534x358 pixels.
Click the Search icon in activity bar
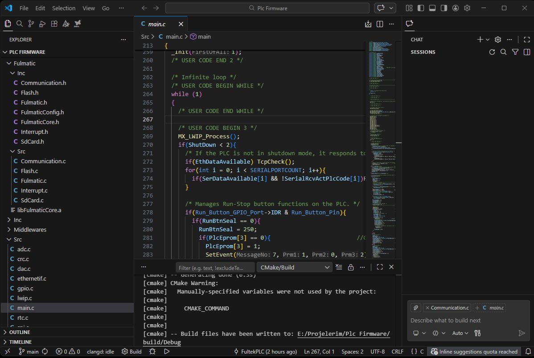[19, 24]
